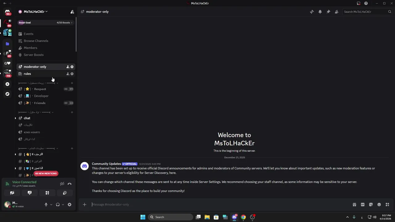This screenshot has height=222, width=395.
Task: Click the invite people icon beside server name
Action: click(x=72, y=12)
